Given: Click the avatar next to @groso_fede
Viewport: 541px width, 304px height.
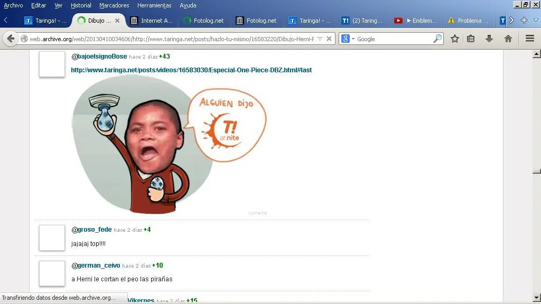Looking at the screenshot, I should click(52, 238).
